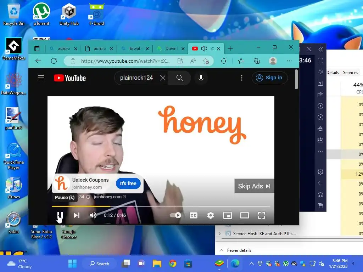The height and width of the screenshot is (272, 363).
Task: Toggle BlueStacks fullscreen icon
Action: pyautogui.click(x=320, y=61)
